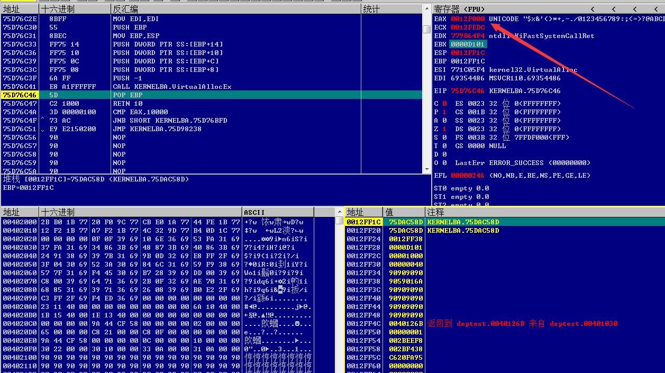665x373 pixels.
Task: Click the EBP=0012FF1C info line
Action: 28,188
